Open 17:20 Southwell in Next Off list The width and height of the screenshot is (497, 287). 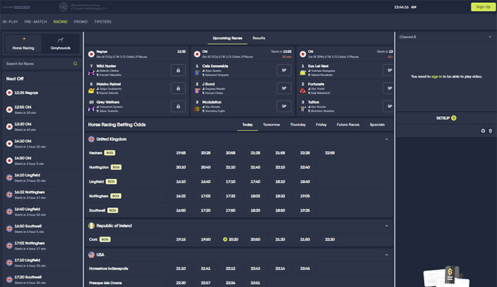[x=41, y=280]
